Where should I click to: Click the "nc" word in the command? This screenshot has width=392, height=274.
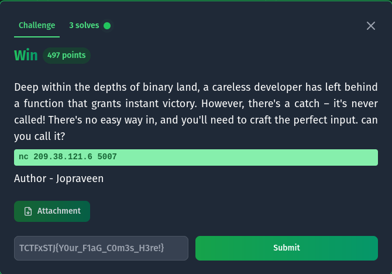23,157
